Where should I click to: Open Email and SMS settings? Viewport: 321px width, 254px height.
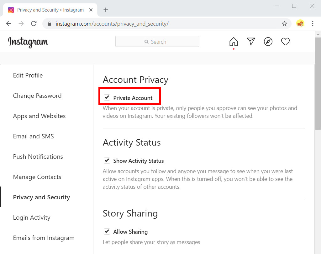pyautogui.click(x=33, y=136)
